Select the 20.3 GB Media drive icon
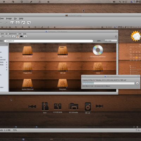Image resolution: width=141 pixels, height=141 pixels. tap(27, 51)
